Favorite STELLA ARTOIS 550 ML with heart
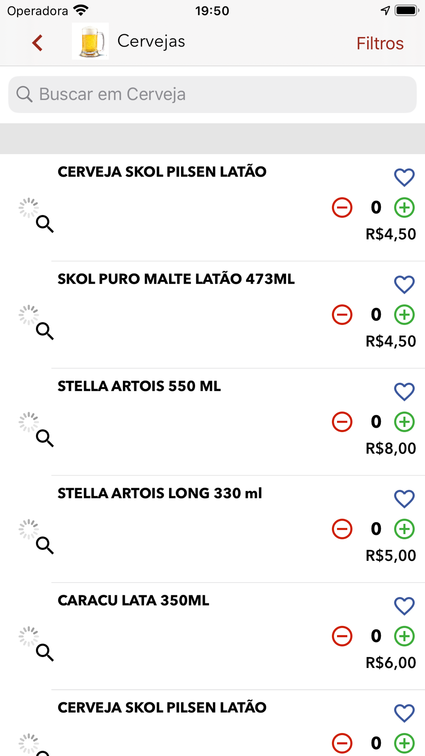Image resolution: width=425 pixels, height=756 pixels. click(404, 392)
